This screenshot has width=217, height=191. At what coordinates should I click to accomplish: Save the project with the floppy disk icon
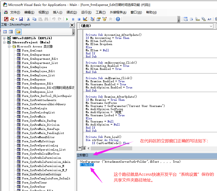tap(21, 19)
